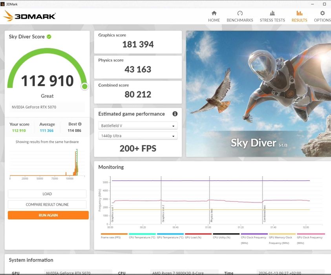Click Combined test marker on monitoring chart

[x=265, y=214]
